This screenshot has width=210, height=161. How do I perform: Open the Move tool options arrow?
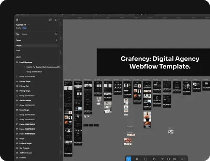click(x=132, y=159)
